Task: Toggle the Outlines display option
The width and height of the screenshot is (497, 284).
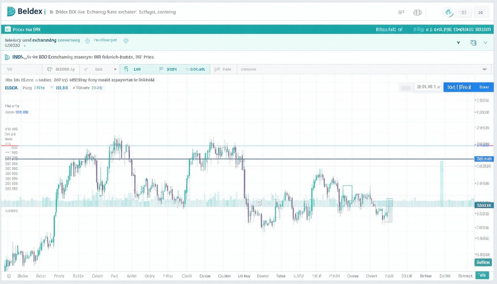Action: click(248, 69)
